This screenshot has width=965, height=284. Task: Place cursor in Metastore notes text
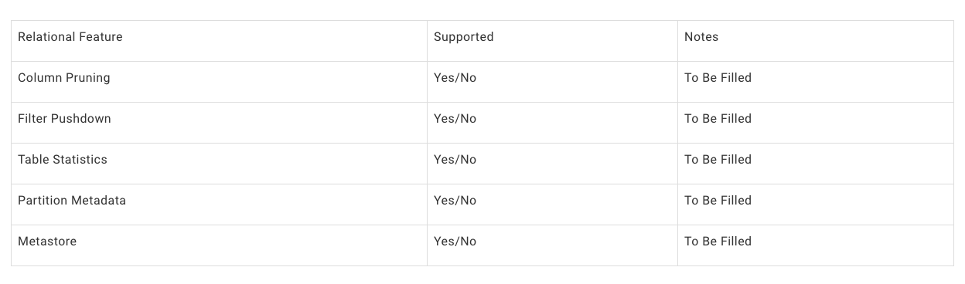(718, 242)
